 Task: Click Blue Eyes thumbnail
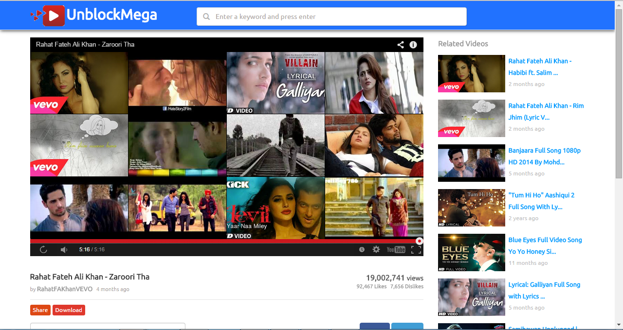(472, 252)
